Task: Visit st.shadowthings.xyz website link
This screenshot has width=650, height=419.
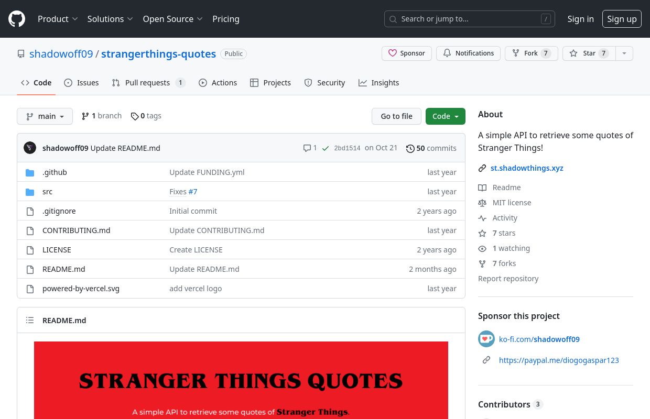Action: pyautogui.click(x=527, y=168)
